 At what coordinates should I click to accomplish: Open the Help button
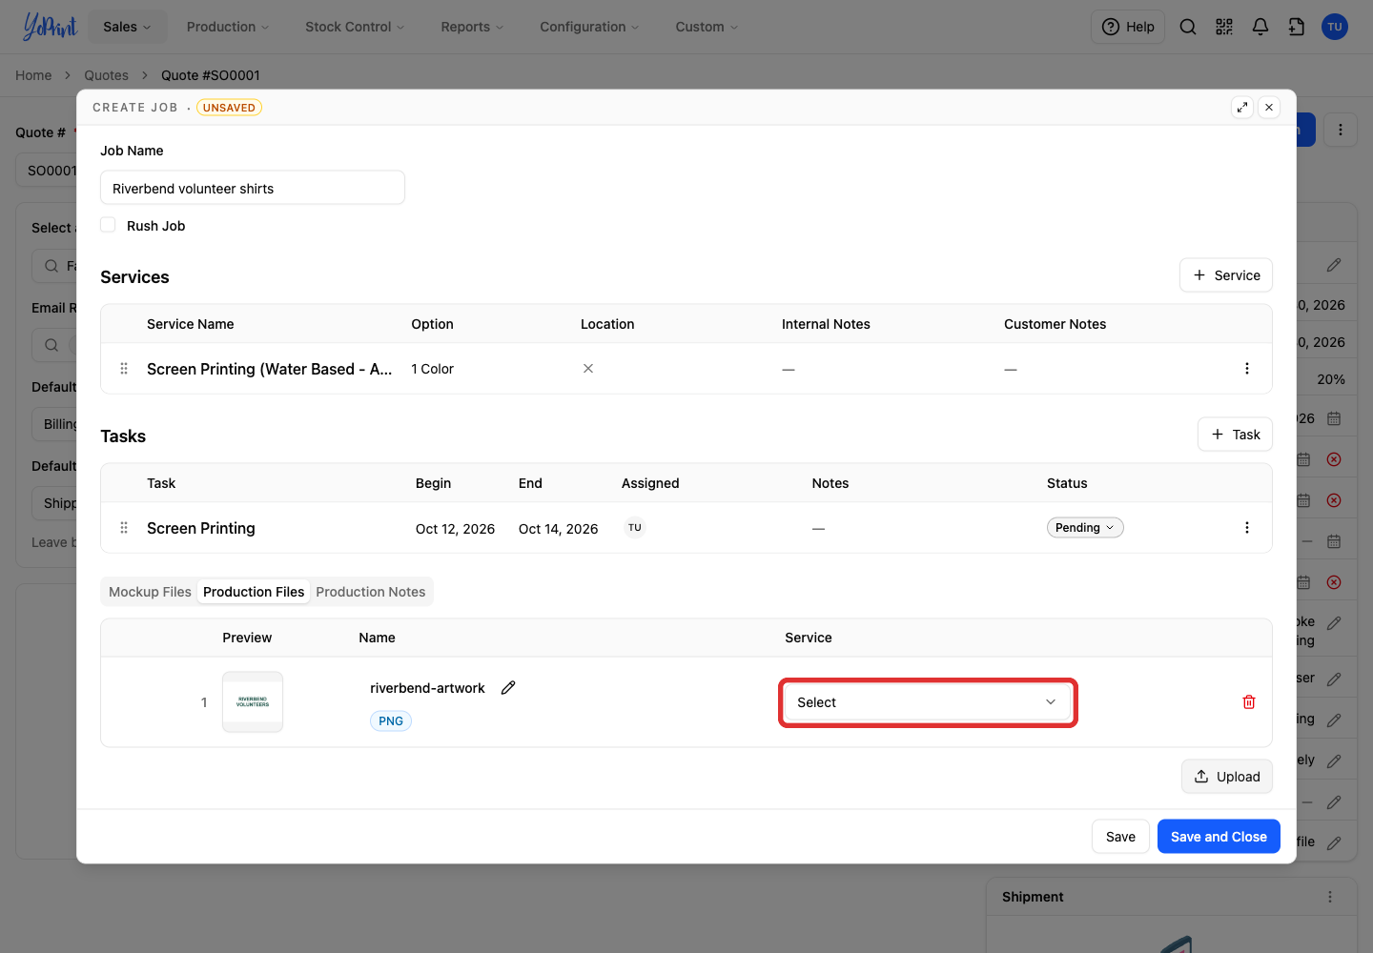[x=1128, y=27]
